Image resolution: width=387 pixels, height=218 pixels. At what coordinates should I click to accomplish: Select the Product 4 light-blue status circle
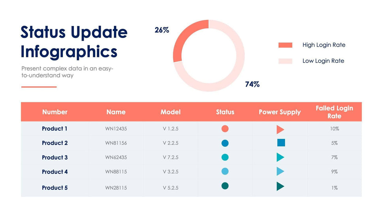point(225,172)
